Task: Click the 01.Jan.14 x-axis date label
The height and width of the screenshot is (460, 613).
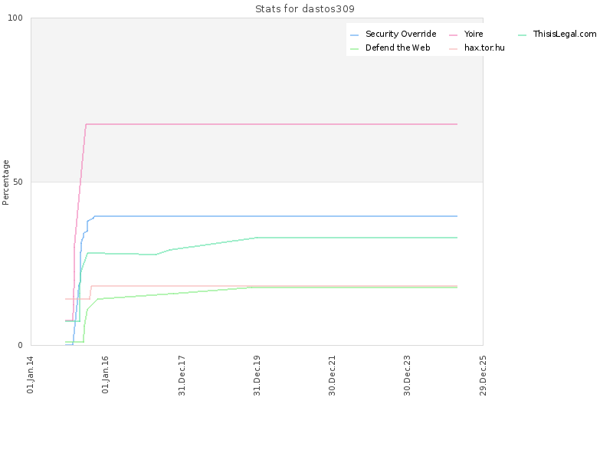Action: point(31,374)
